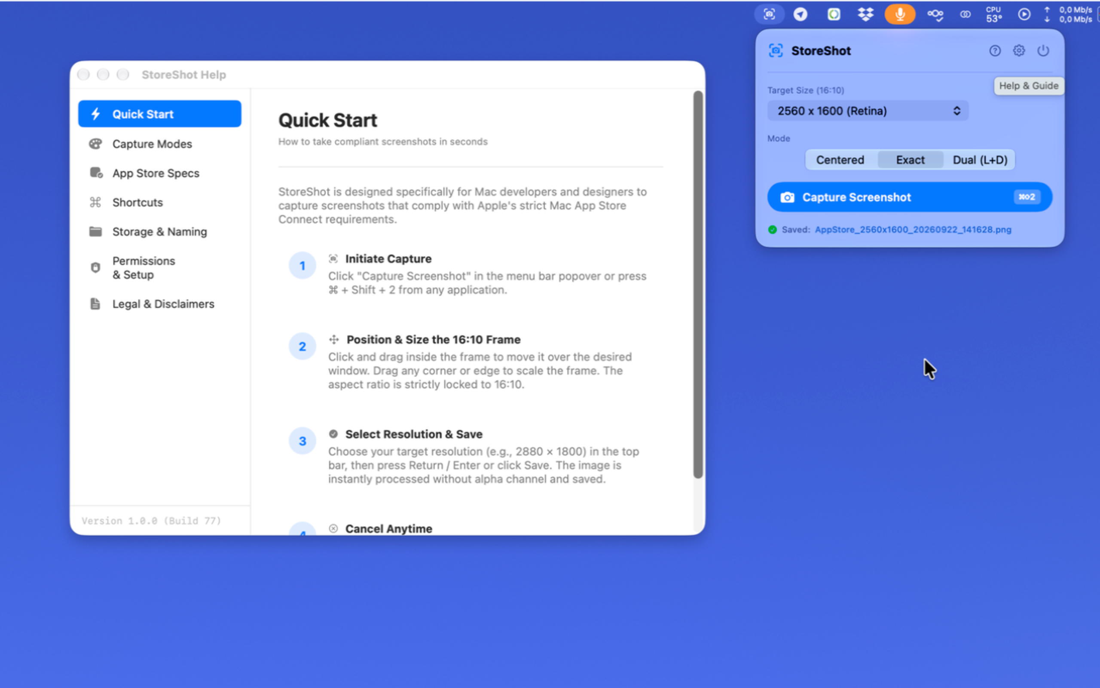Click the Help & Guide tooltip label
Viewport: 1100px width, 688px height.
coord(1029,86)
